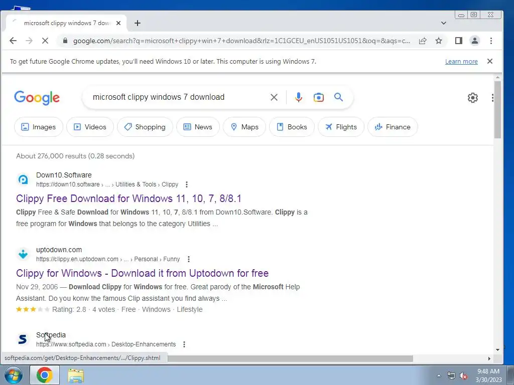The height and width of the screenshot is (385, 514).
Task: View site information padlock icon
Action: coord(65,41)
